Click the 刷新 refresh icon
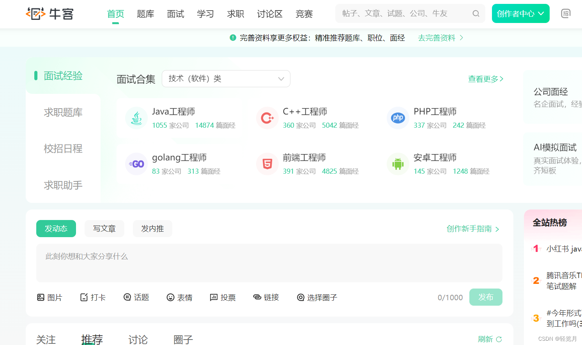Viewport: 582px width, 345px height. coord(499,339)
